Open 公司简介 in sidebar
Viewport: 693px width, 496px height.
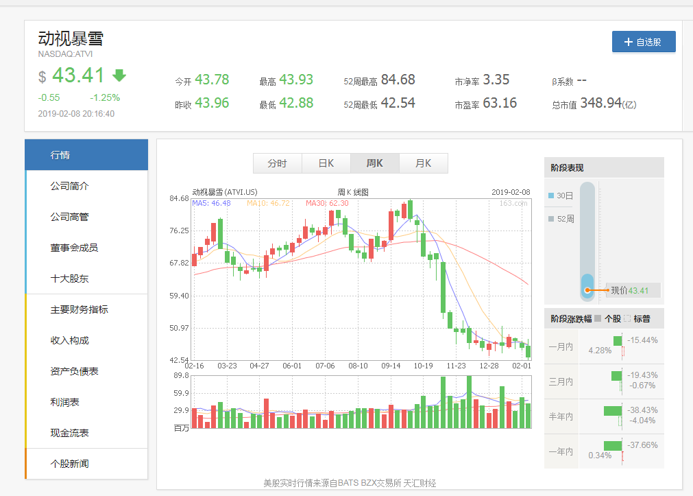click(86, 186)
